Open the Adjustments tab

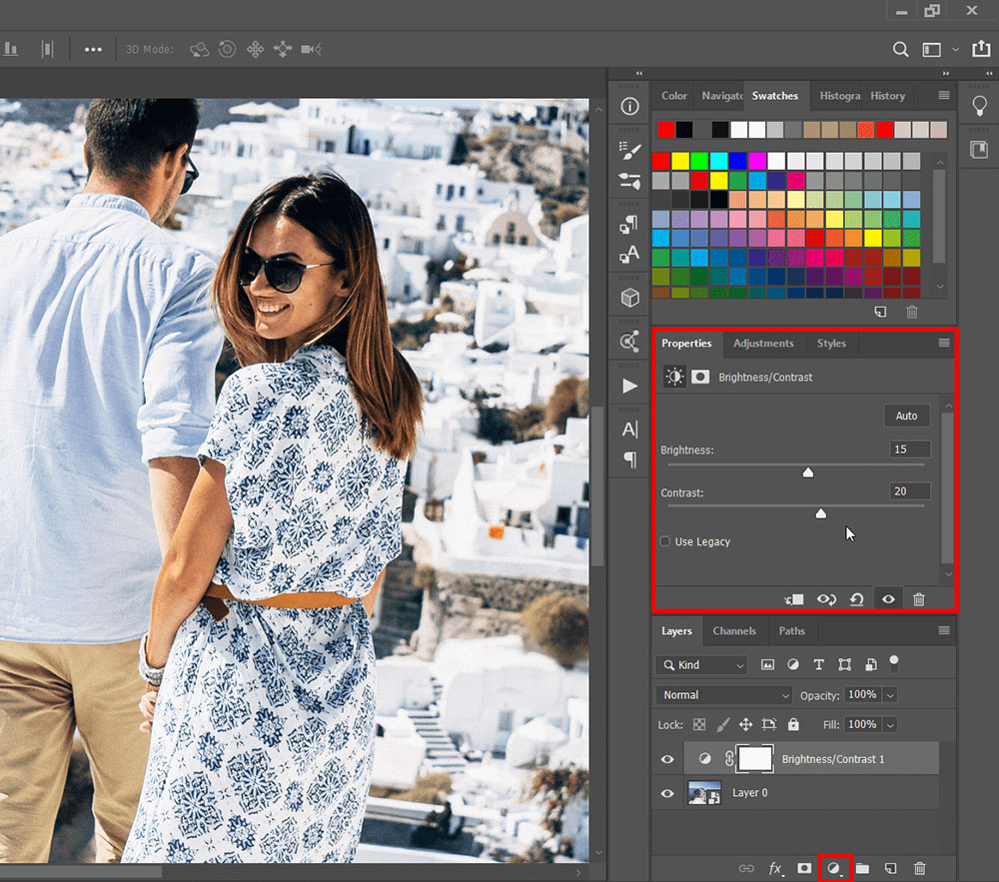[763, 343]
